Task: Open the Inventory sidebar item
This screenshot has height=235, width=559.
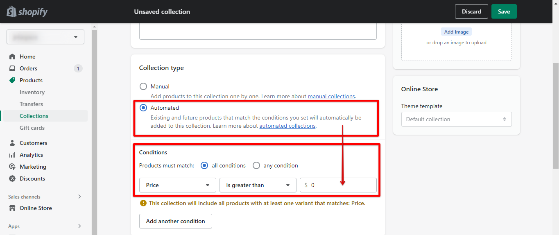Action: (32, 92)
